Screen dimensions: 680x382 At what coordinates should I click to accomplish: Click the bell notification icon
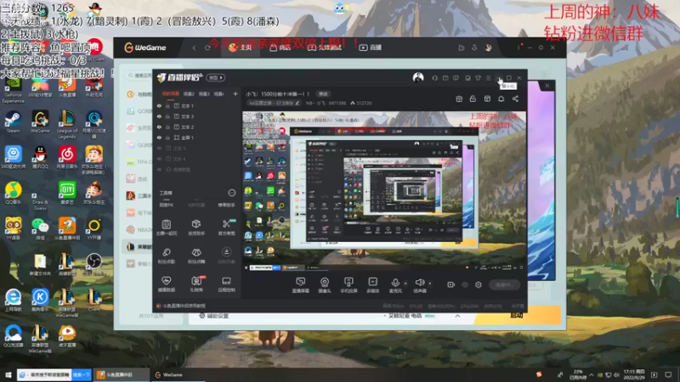pos(501,98)
